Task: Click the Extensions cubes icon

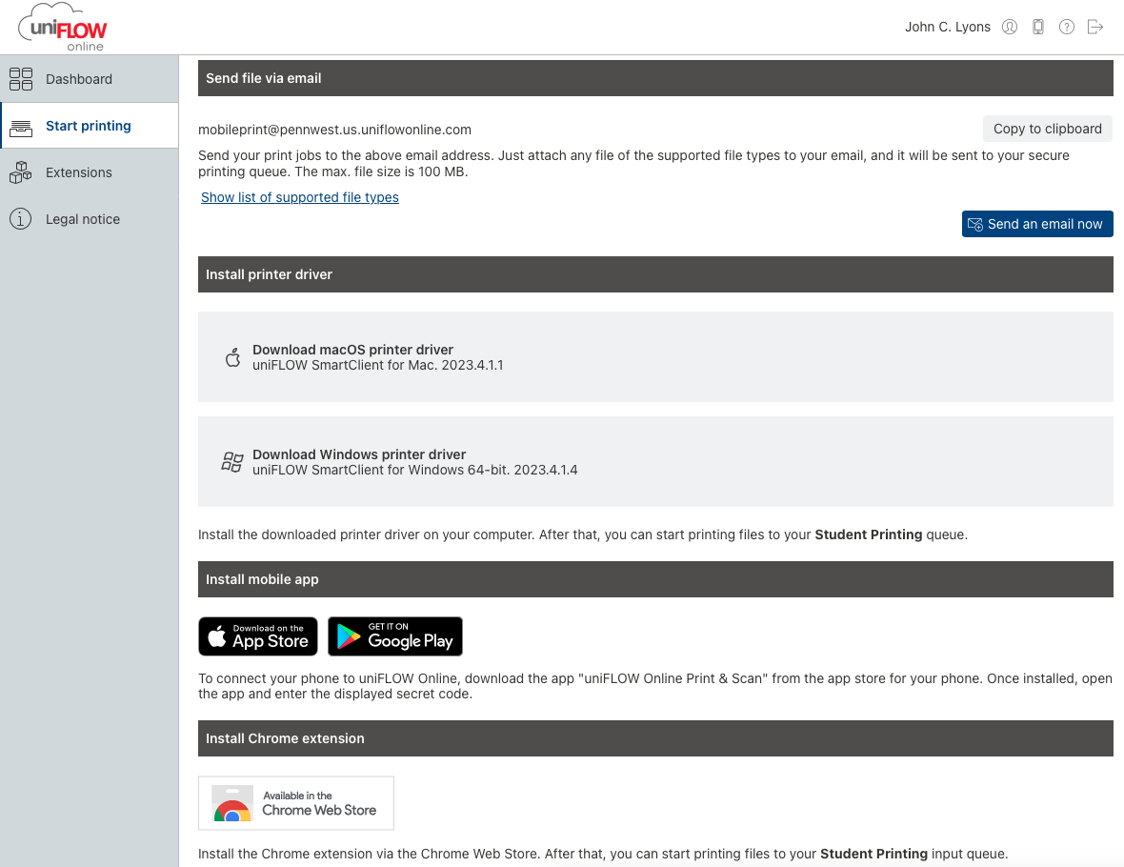Action: [x=21, y=172]
